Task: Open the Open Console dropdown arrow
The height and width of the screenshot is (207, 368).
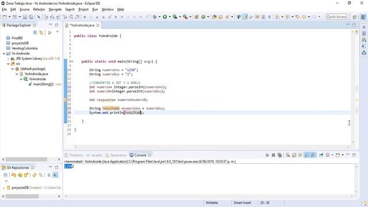Action: pyautogui.click(x=343, y=155)
